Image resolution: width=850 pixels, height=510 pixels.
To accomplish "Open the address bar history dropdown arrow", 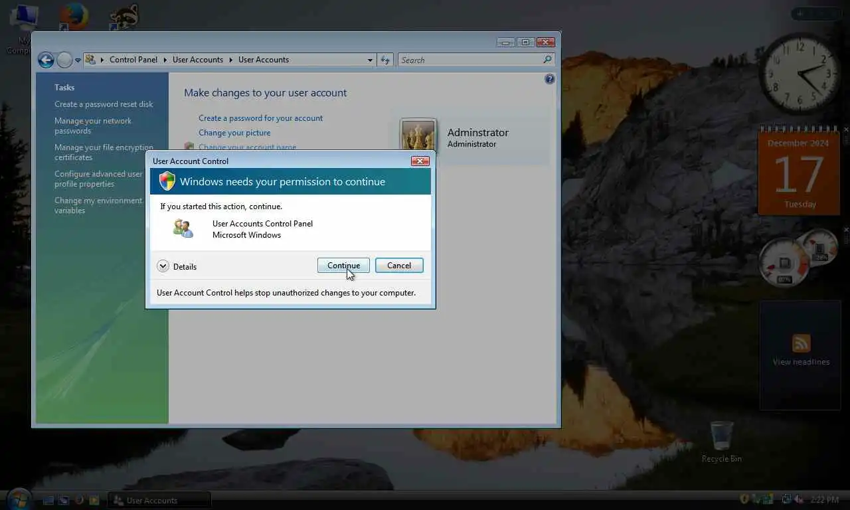I will [370, 60].
